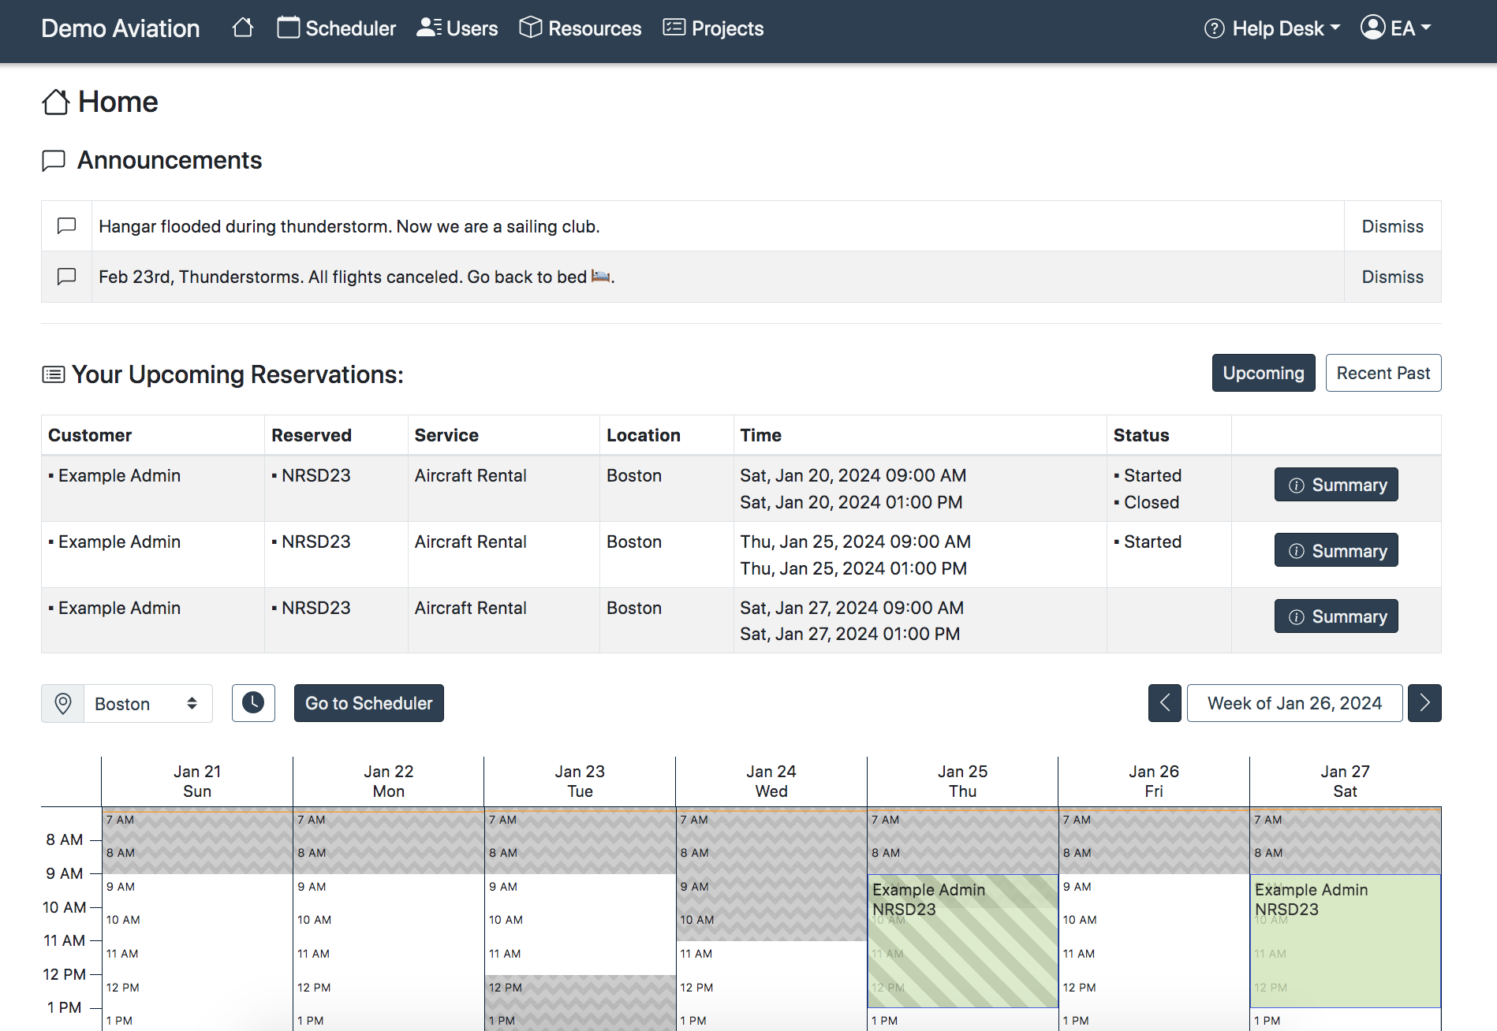
Task: Click the home icon in navbar
Action: pos(243,28)
